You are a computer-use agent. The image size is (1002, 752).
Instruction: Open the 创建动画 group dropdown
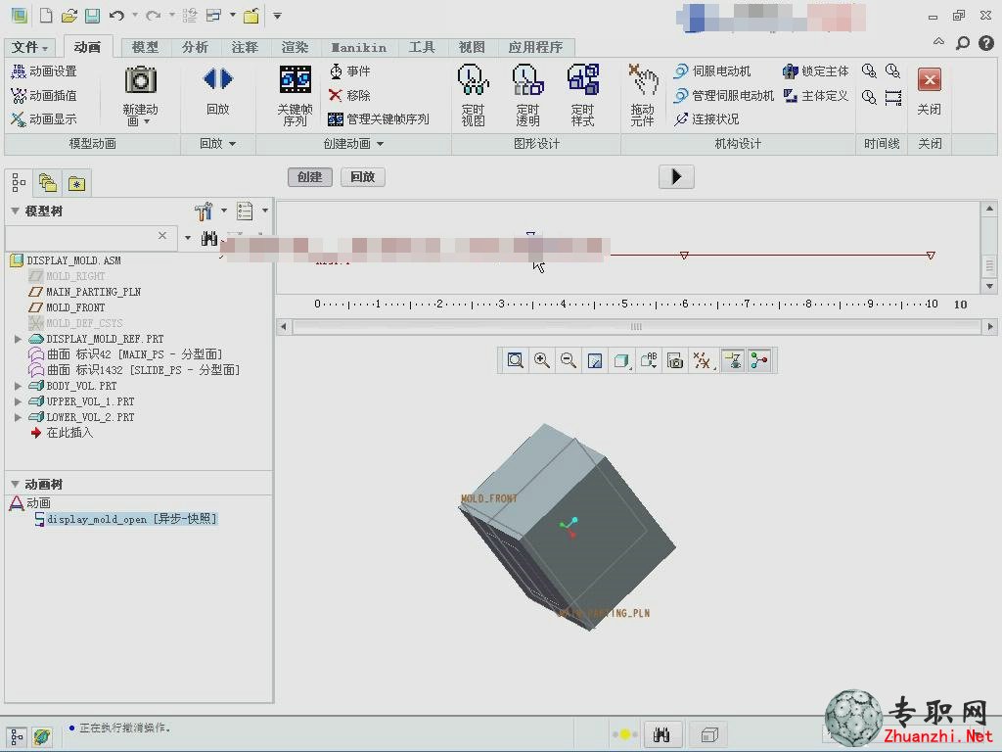pos(353,144)
